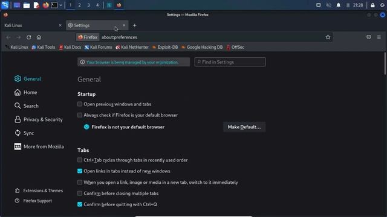Open the OffSec bookmark

[235, 47]
